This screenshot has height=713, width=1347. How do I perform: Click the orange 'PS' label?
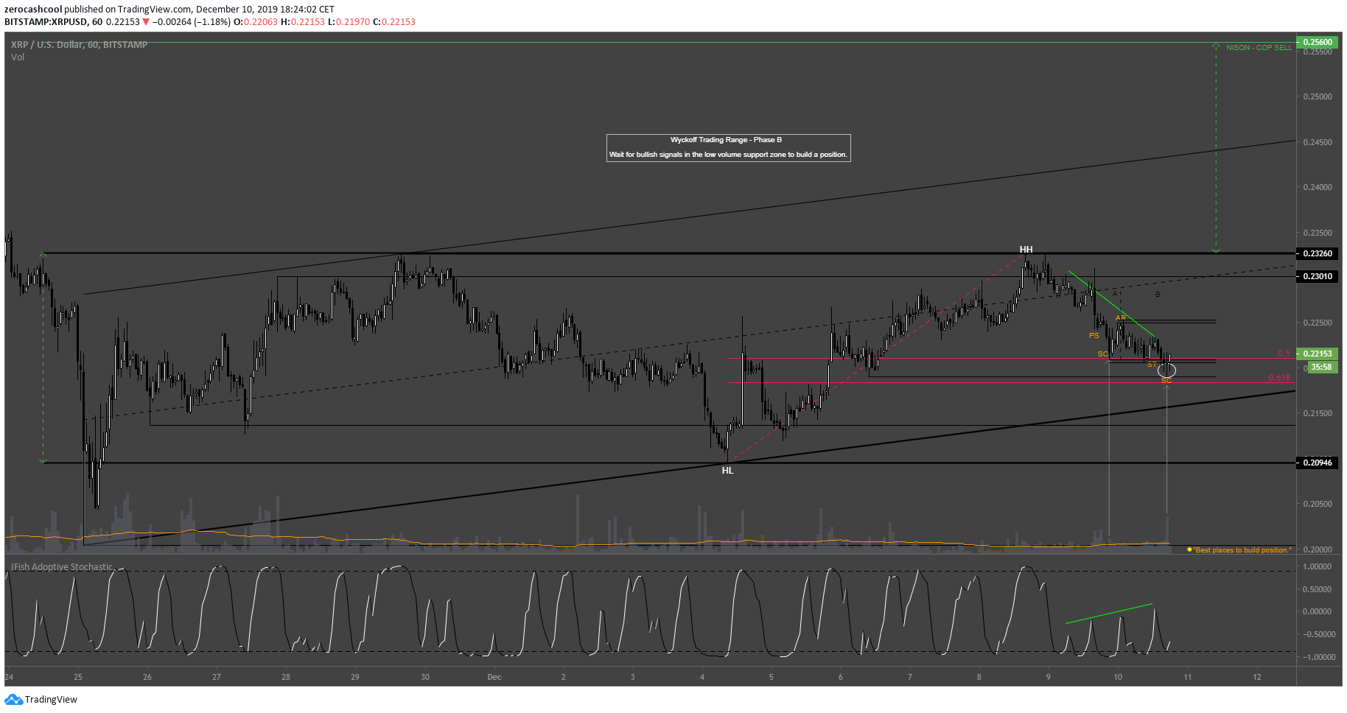[x=1094, y=336]
